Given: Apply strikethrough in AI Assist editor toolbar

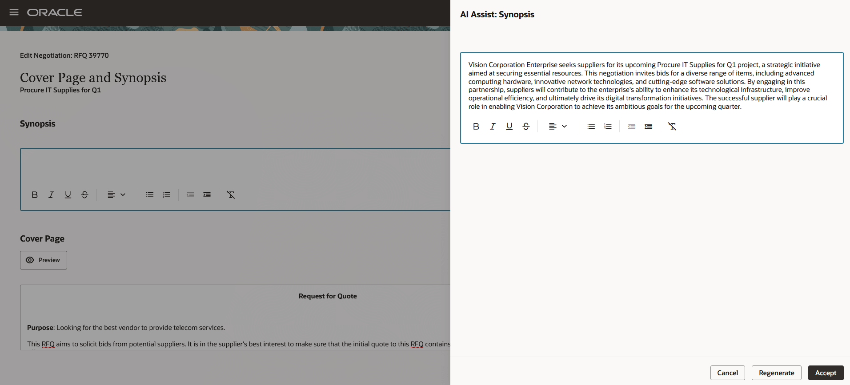Looking at the screenshot, I should 526,127.
